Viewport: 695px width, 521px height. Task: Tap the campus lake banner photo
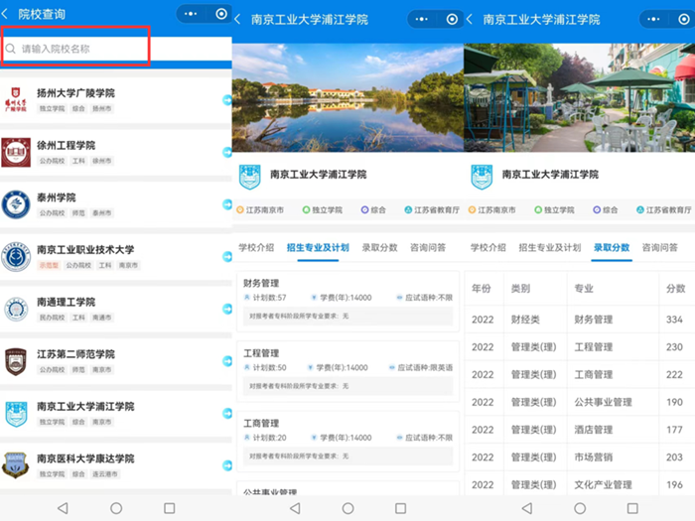point(347,97)
